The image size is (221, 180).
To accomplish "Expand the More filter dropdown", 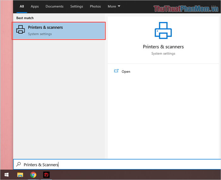I will point(114,6).
